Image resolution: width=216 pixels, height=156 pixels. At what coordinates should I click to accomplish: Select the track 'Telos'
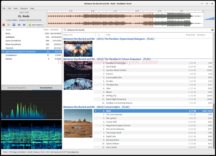click(x=153, y=88)
